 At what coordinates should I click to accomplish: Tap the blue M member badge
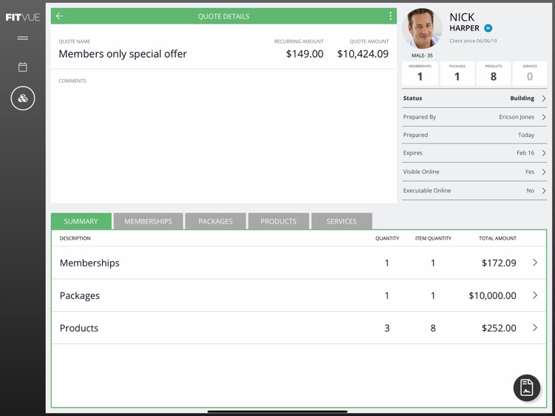click(x=488, y=28)
